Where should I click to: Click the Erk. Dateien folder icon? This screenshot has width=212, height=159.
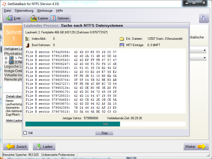pos(122,39)
